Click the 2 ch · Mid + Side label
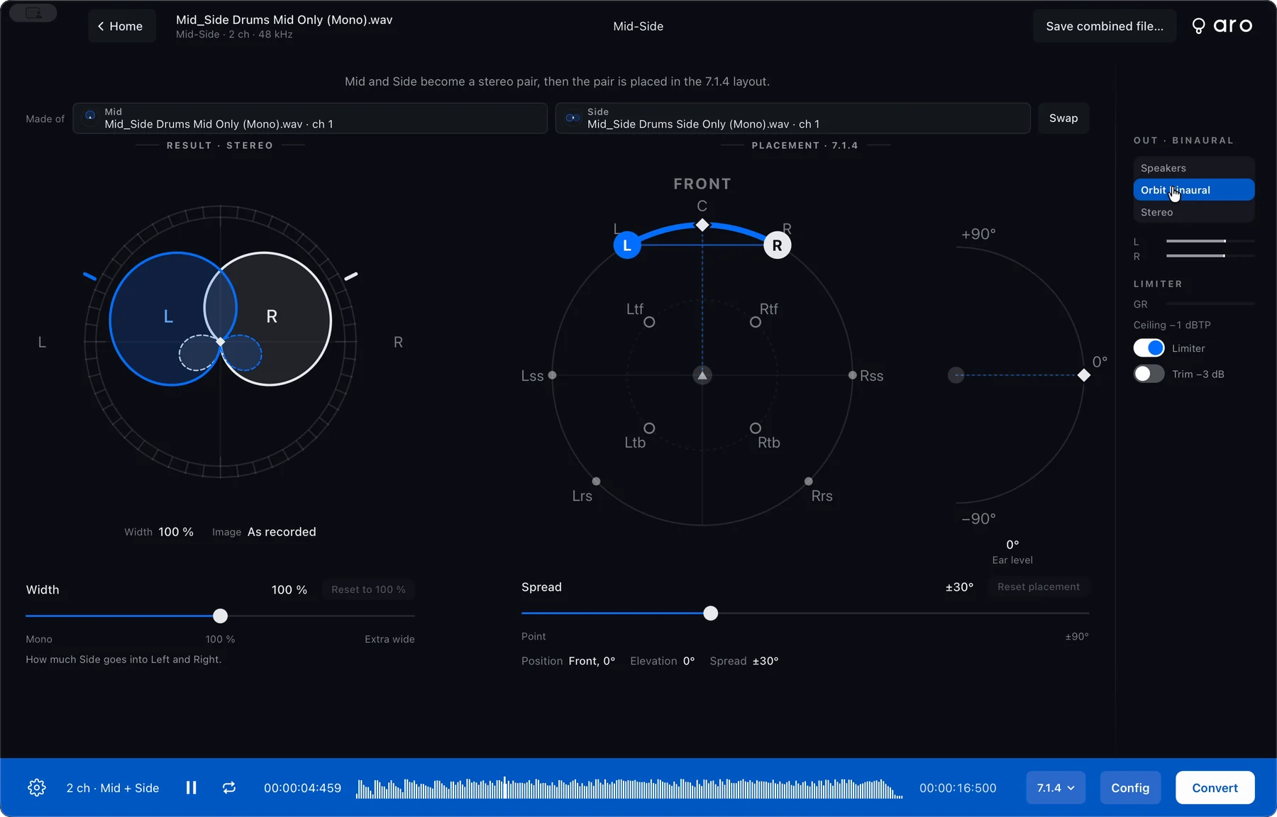Image resolution: width=1277 pixels, height=817 pixels. pyautogui.click(x=113, y=788)
